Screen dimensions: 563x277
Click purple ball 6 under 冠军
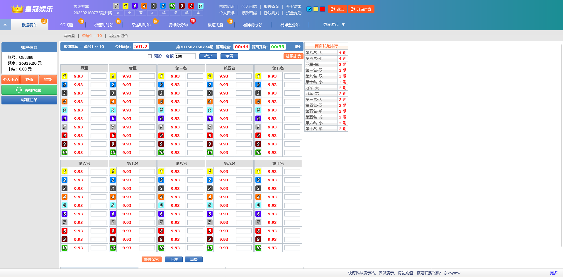click(x=65, y=118)
